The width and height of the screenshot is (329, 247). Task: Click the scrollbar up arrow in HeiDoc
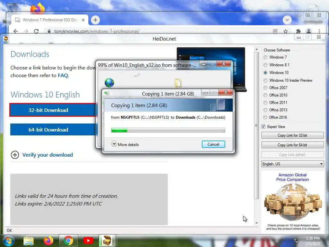(x=257, y=50)
